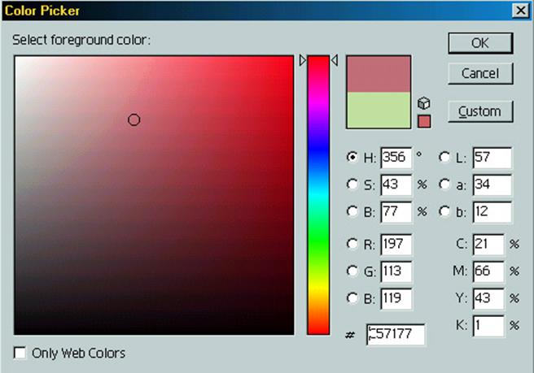This screenshot has width=534, height=373.
Task: Close the Color Picker dialog
Action: (520, 11)
